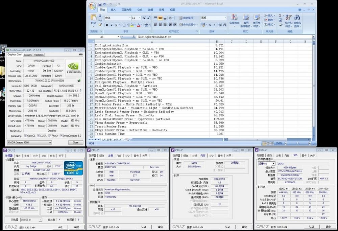Viewport: 338px width, 231px height.
Task: Open the font name dropdown (宋体)
Action: pos(130,18)
